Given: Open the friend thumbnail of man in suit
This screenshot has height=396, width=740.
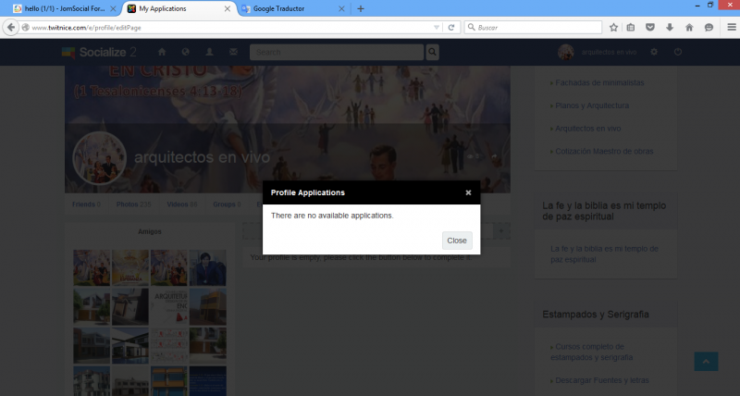Looking at the screenshot, I should [207, 268].
